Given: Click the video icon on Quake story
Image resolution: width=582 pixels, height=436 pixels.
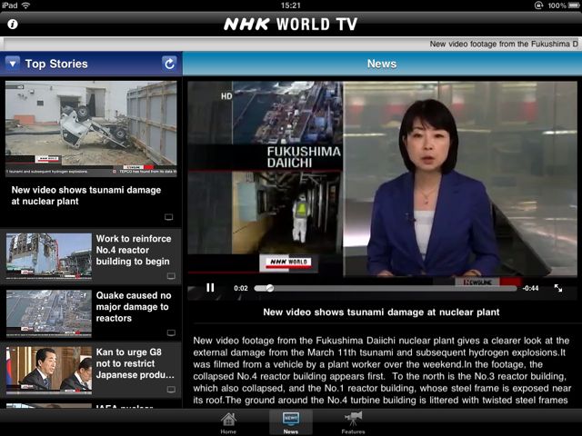Looking at the screenshot, I should (171, 332).
